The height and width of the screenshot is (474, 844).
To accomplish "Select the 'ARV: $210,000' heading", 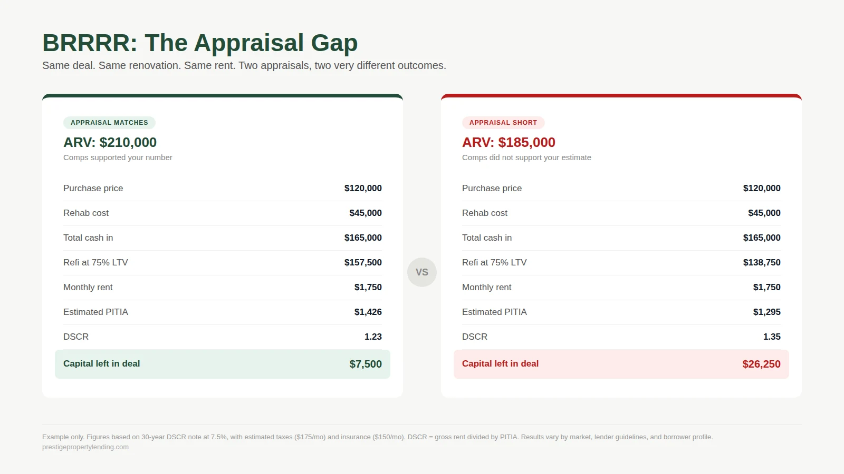I will click(x=110, y=142).
